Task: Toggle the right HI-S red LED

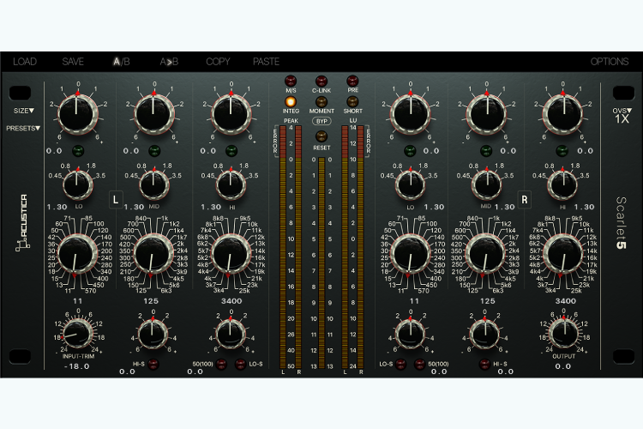Action: [484, 364]
